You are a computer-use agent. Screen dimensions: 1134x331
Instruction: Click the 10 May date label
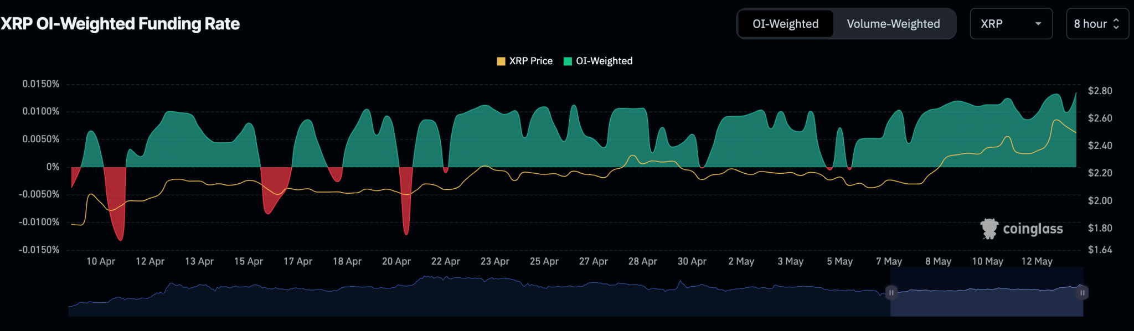(988, 261)
